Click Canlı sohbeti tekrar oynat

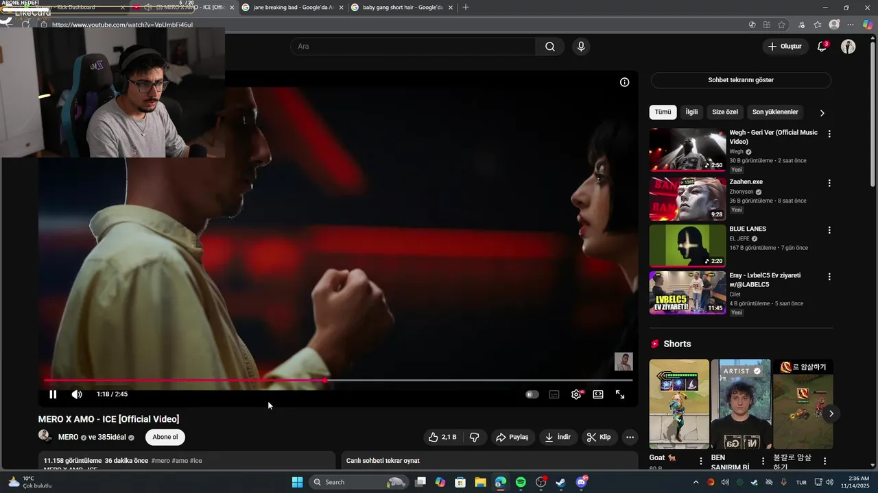[383, 461]
